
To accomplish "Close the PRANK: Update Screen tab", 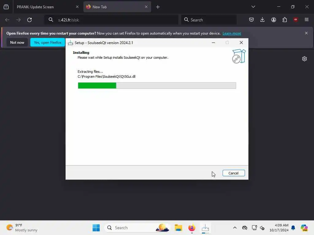I will pos(77,7).
